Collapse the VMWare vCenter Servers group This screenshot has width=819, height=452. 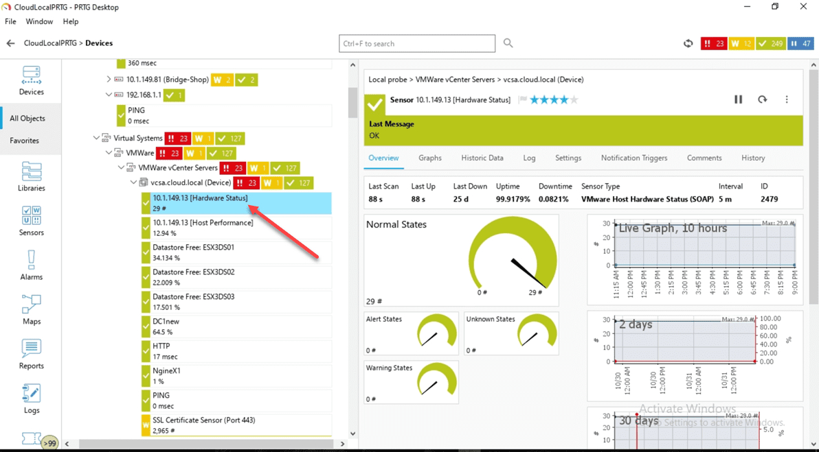click(x=121, y=168)
